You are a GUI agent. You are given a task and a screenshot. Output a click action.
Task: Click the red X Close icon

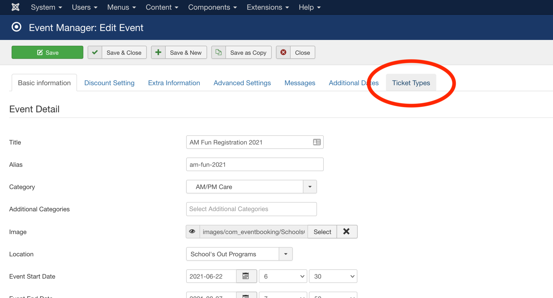(283, 53)
